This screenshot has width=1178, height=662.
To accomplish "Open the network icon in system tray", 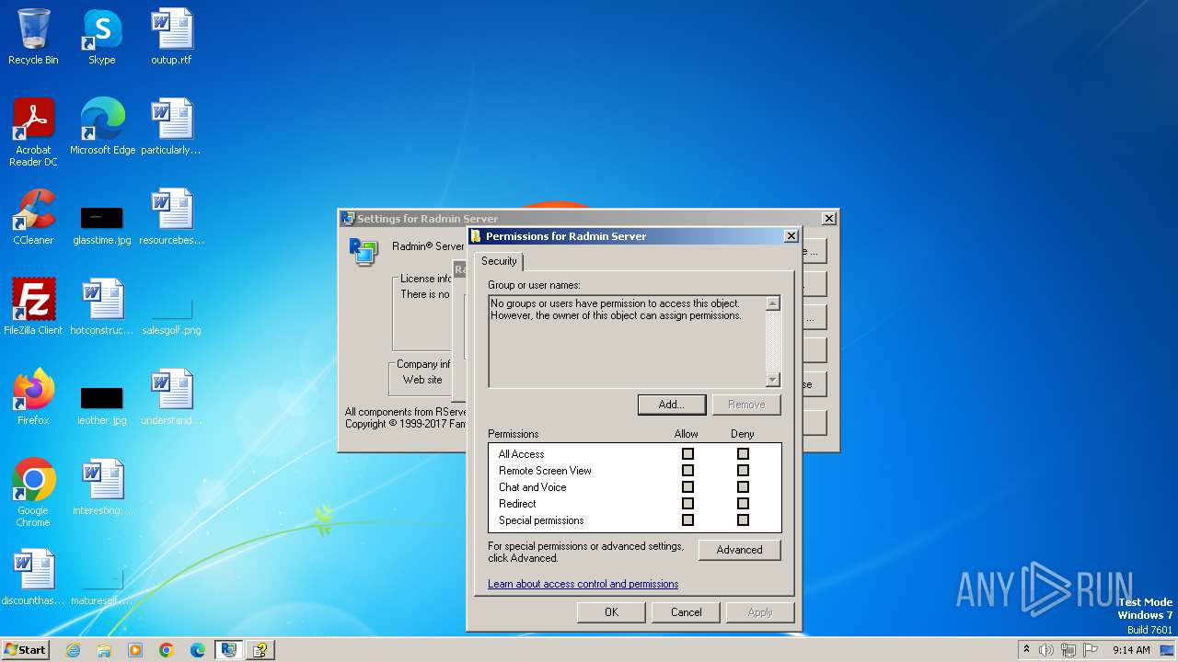I will 1068,650.
